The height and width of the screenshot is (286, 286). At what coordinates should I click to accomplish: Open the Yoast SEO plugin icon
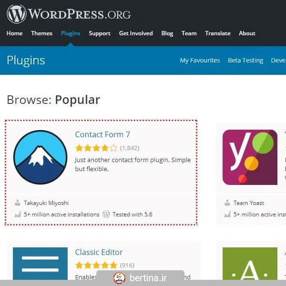coord(250,157)
